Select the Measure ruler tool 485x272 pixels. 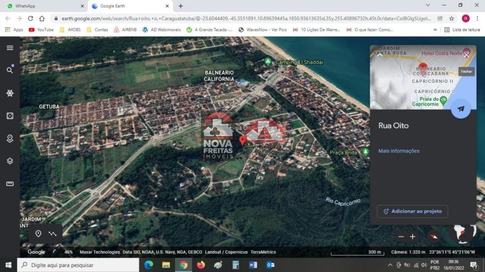tap(10, 184)
